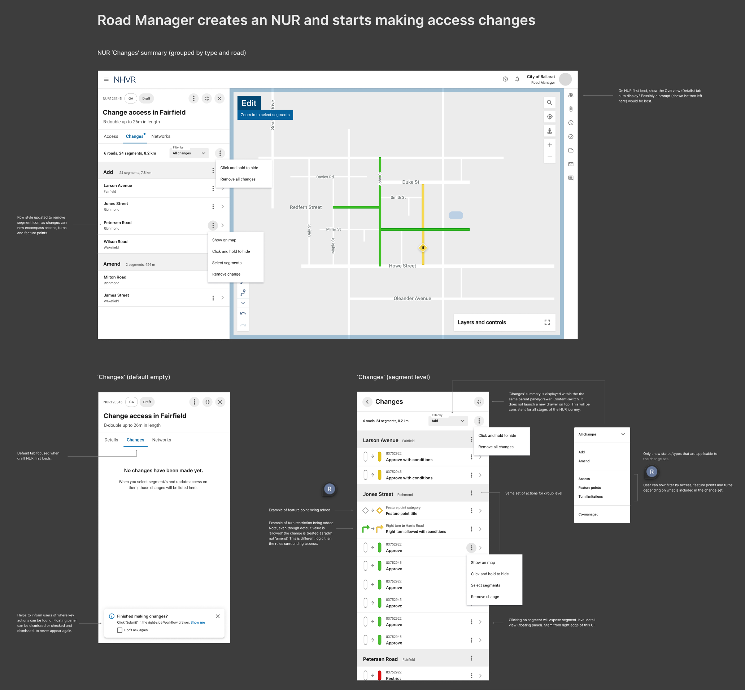Open the Add filter dropdown in Changes panel
This screenshot has height=690, width=745.
(x=448, y=421)
